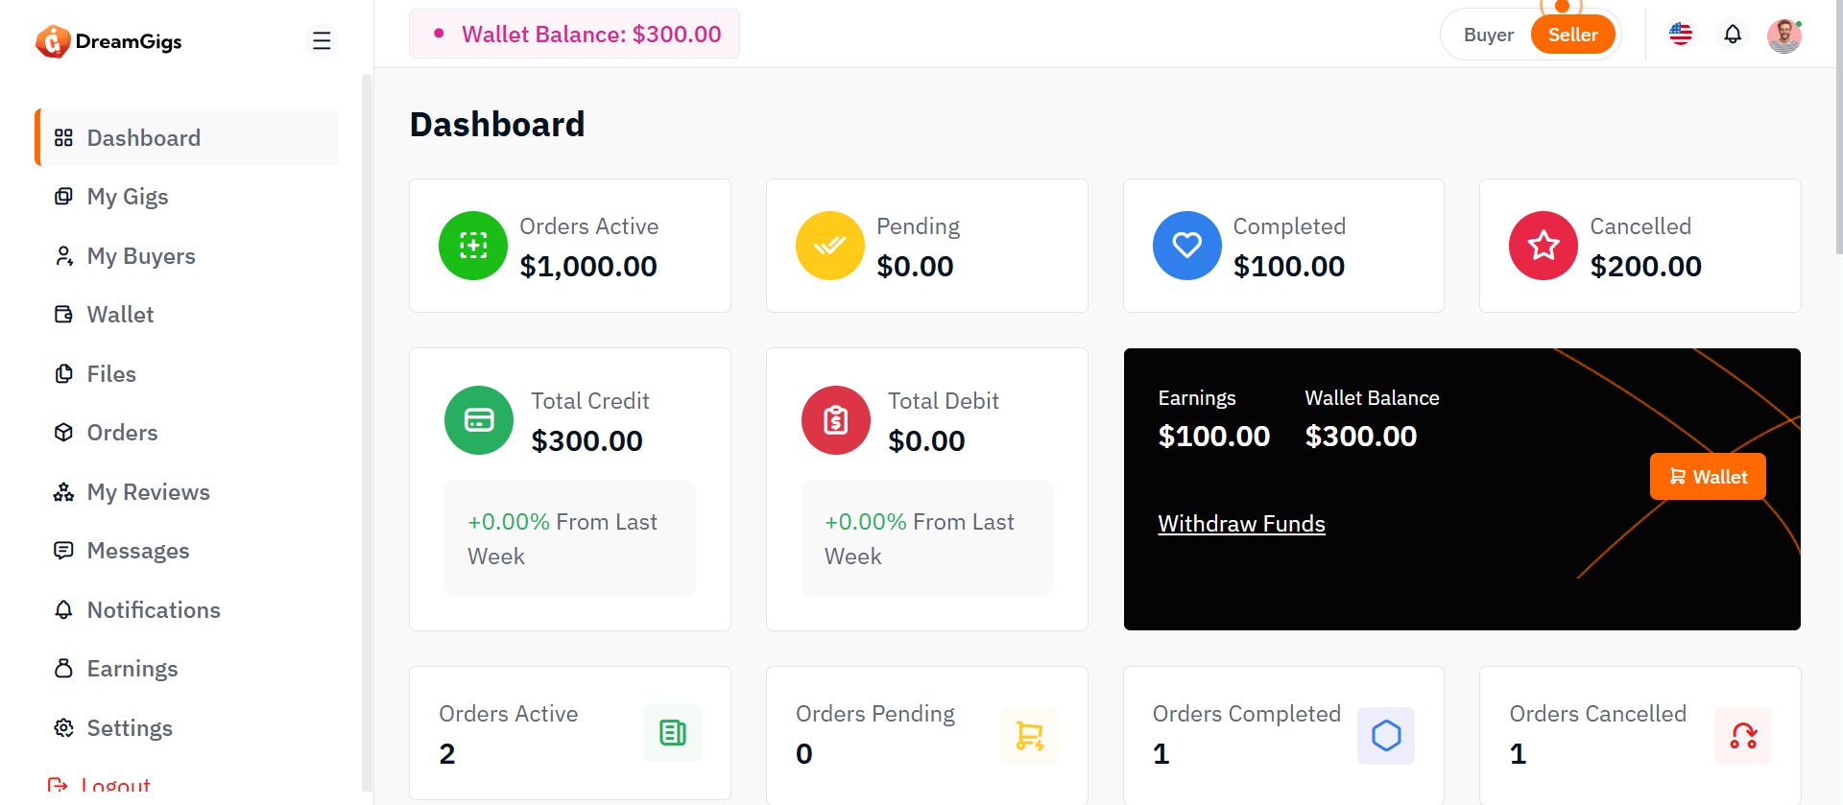Open the user profile avatar menu
Screen dimensions: 1843x805
coord(1784,36)
